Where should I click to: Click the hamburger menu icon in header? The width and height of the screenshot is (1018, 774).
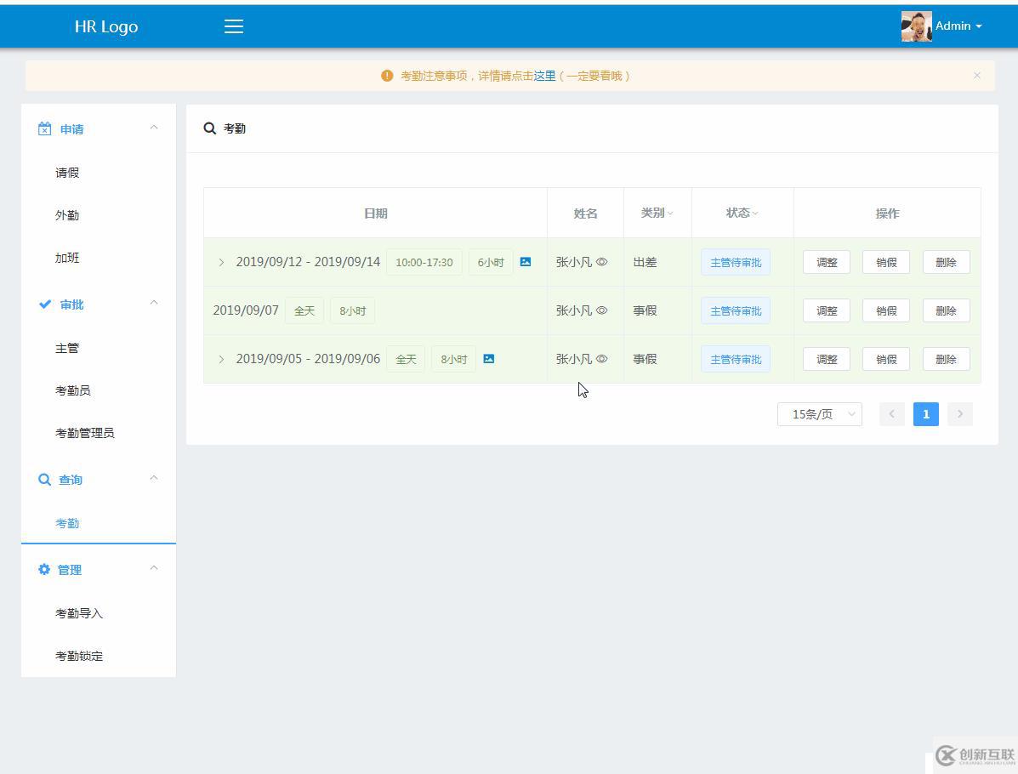coord(234,26)
